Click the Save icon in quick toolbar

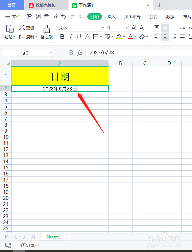click(29, 17)
